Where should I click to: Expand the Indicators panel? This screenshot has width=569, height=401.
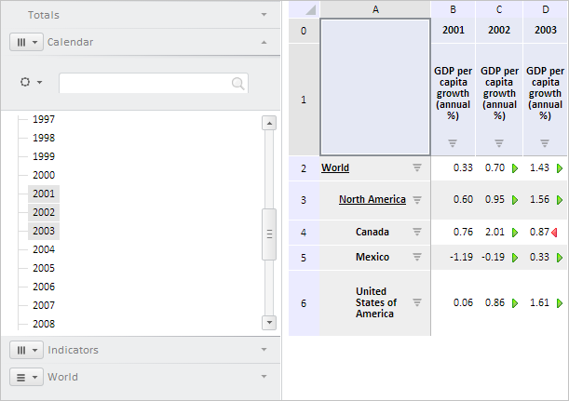click(264, 350)
